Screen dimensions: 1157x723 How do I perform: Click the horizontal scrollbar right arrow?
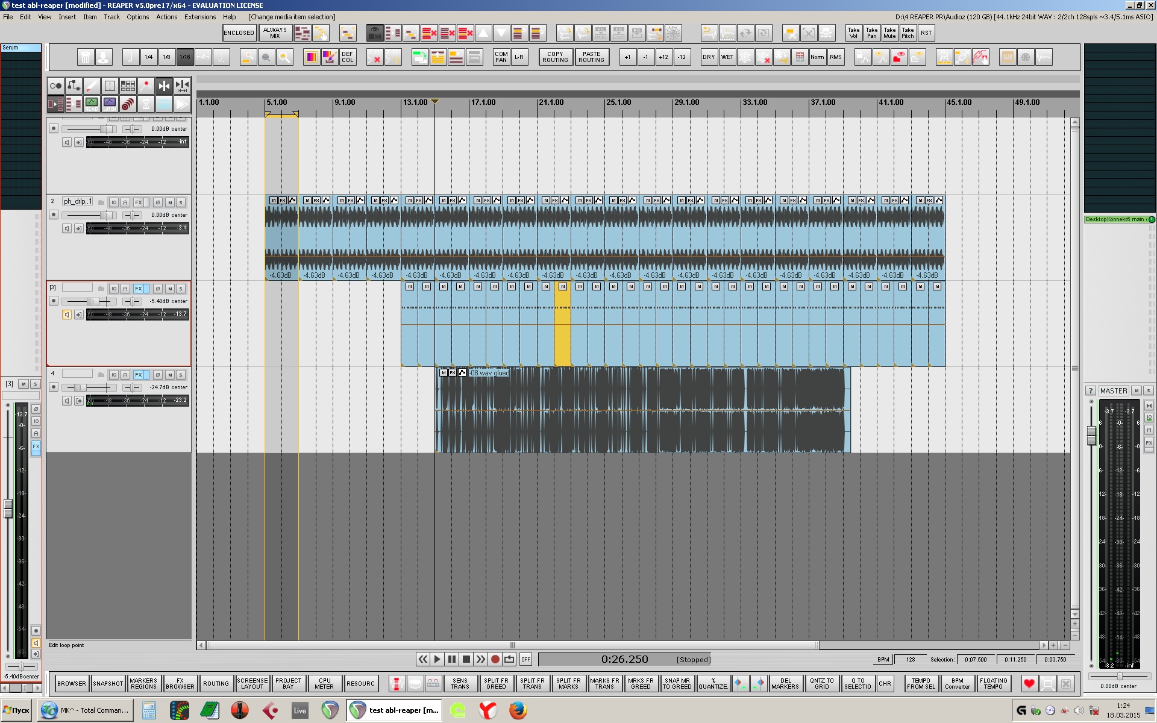[1044, 645]
